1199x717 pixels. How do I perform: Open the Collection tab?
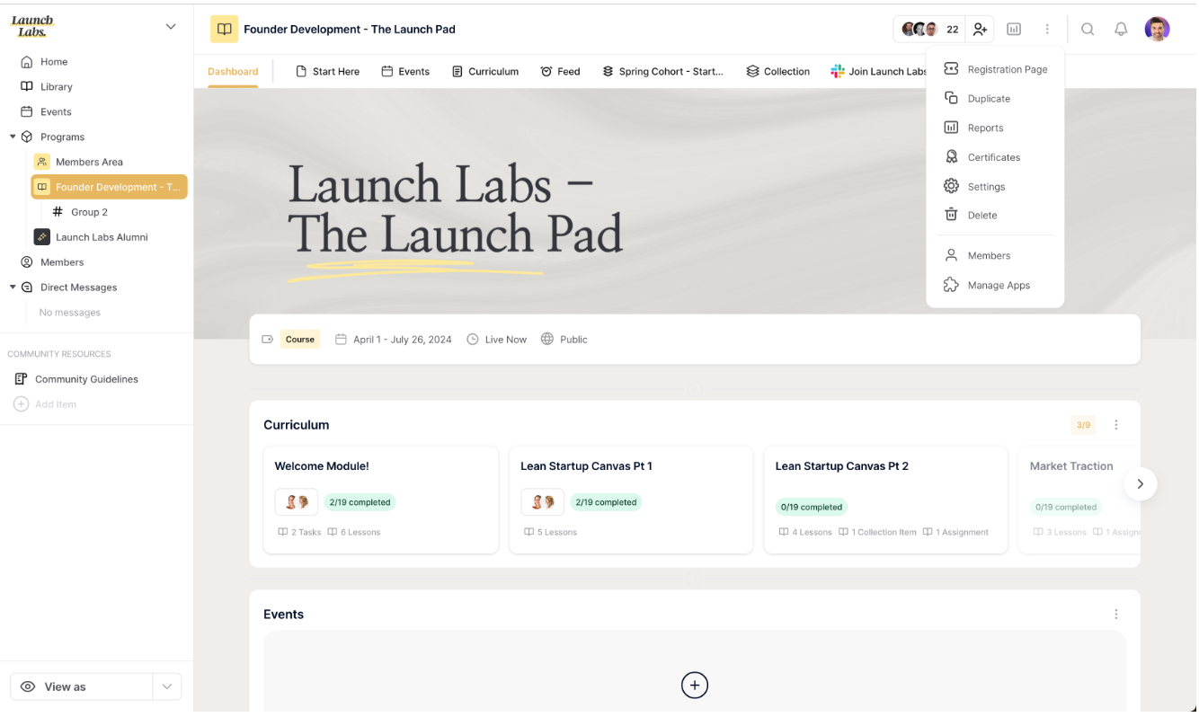(x=777, y=72)
